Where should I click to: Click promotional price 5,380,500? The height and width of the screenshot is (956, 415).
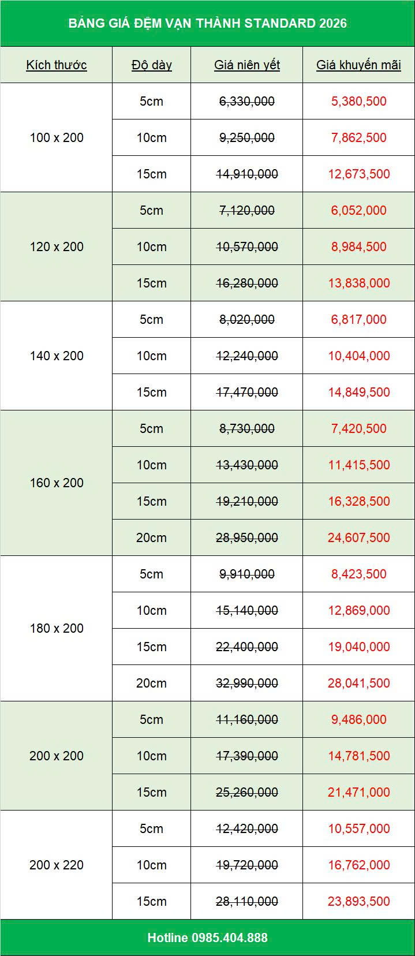[358, 101]
